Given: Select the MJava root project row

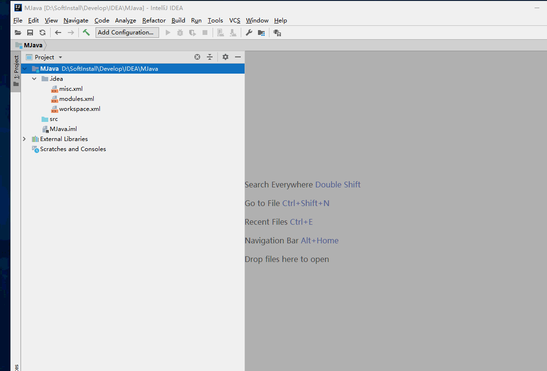Looking at the screenshot, I should click(132, 69).
